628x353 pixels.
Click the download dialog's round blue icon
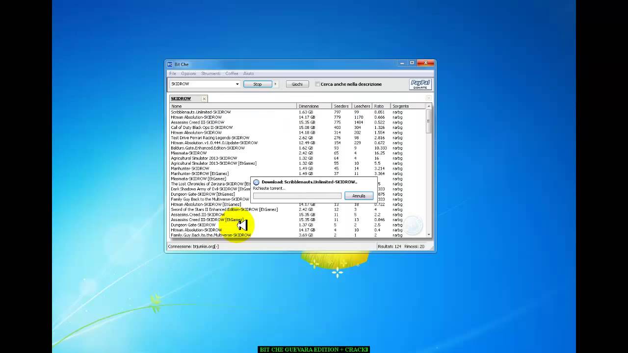256,182
